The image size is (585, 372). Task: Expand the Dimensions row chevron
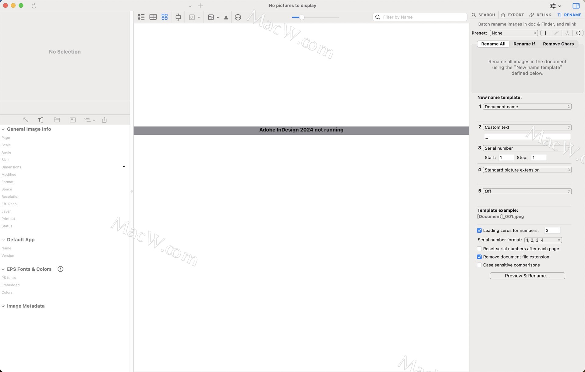124,167
